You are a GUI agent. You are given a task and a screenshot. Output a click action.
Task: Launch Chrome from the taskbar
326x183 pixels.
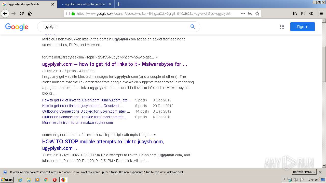pyautogui.click(x=46, y=180)
